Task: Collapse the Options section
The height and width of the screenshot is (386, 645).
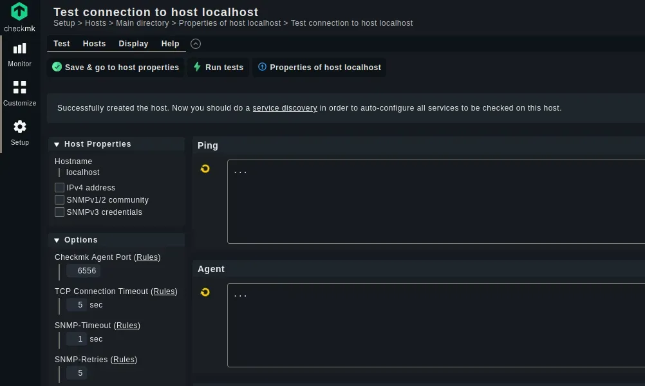Action: 57,240
